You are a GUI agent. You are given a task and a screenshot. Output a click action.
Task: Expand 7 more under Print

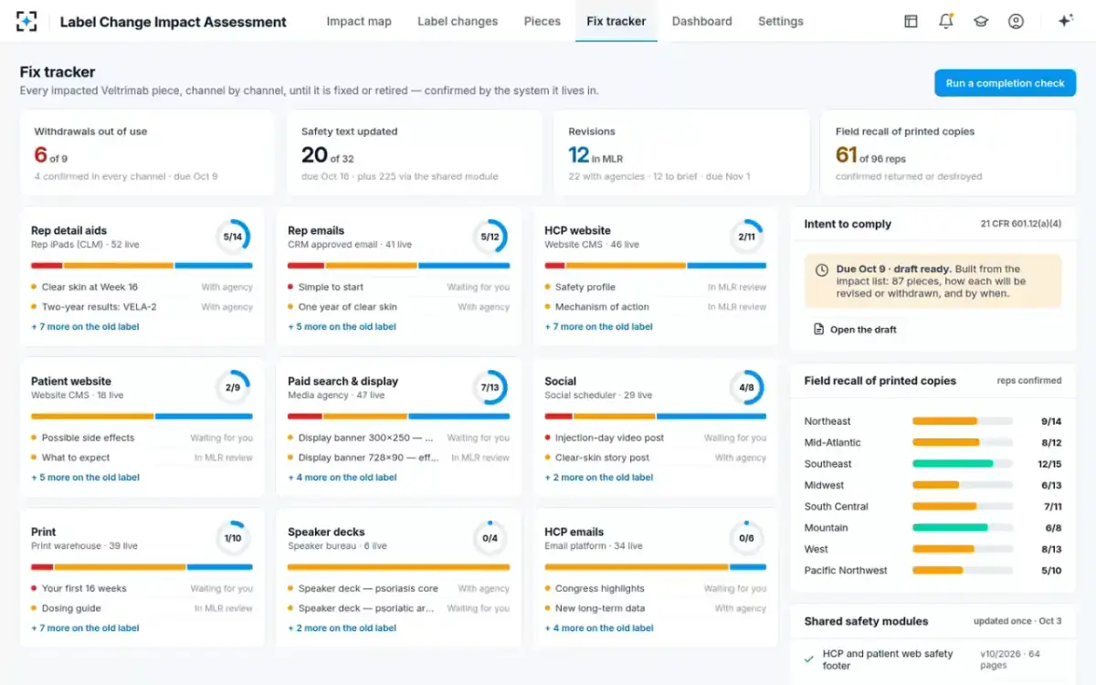pos(85,628)
